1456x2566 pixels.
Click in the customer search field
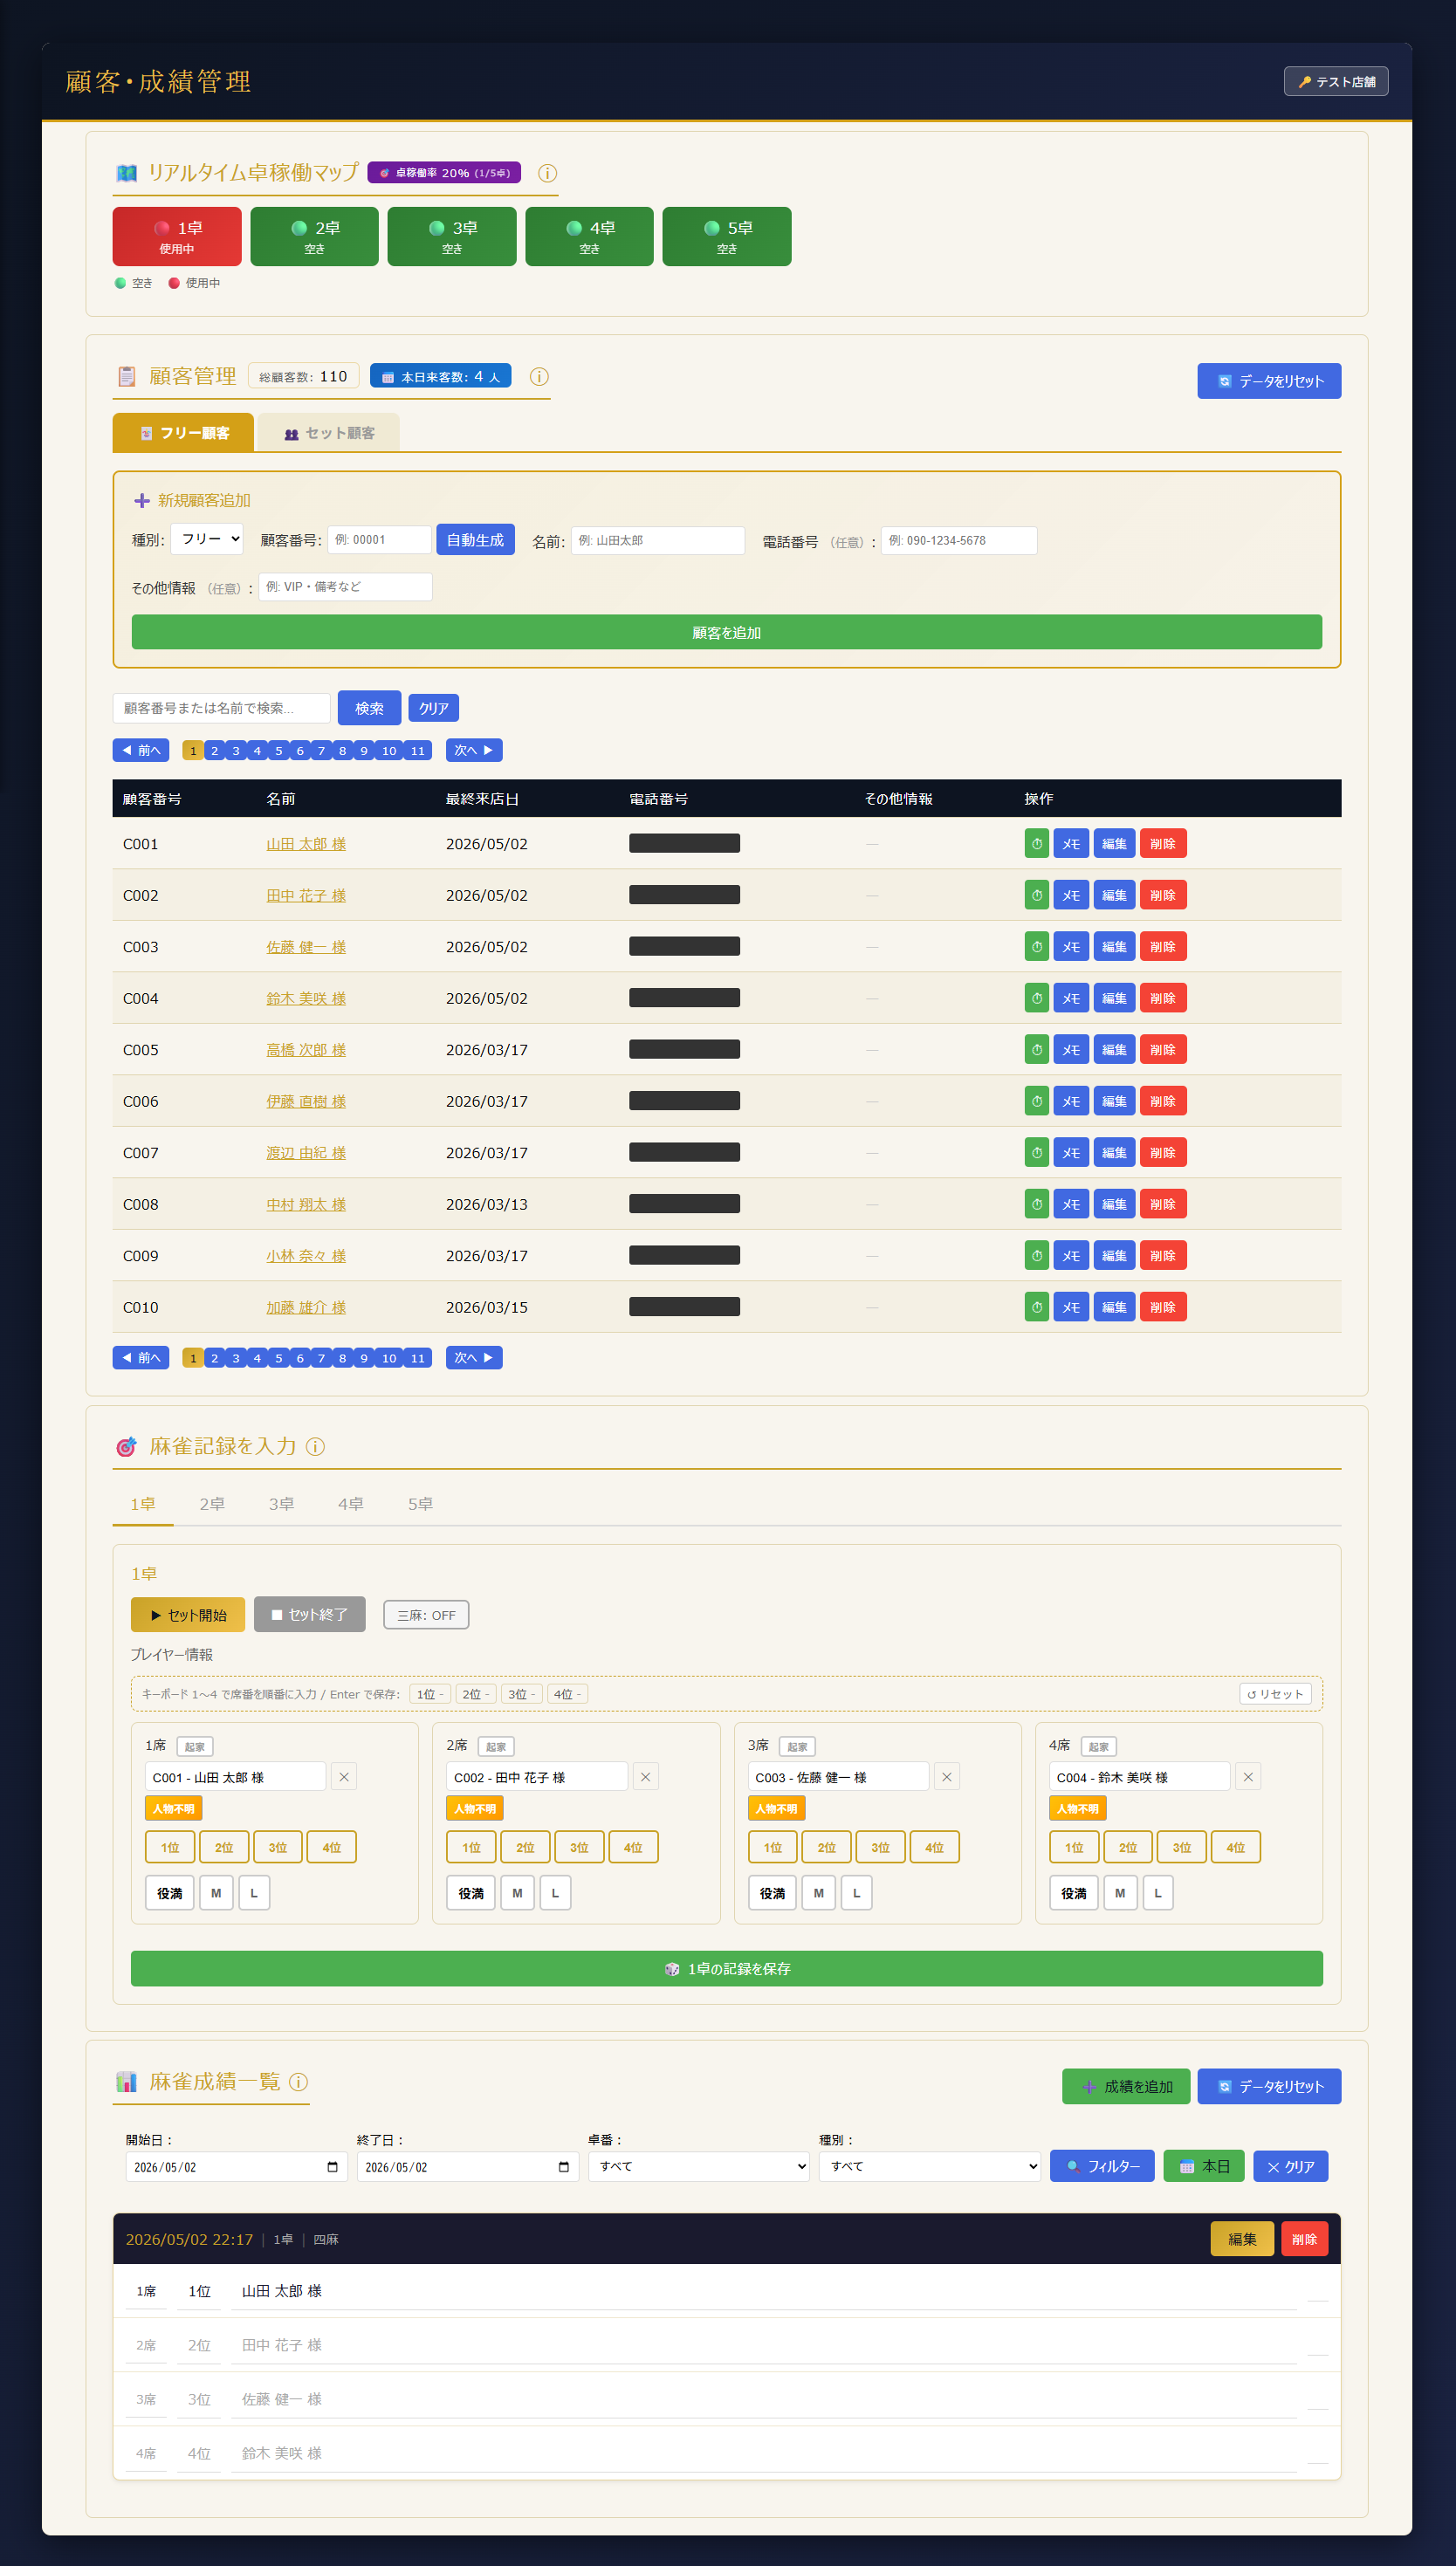point(221,708)
